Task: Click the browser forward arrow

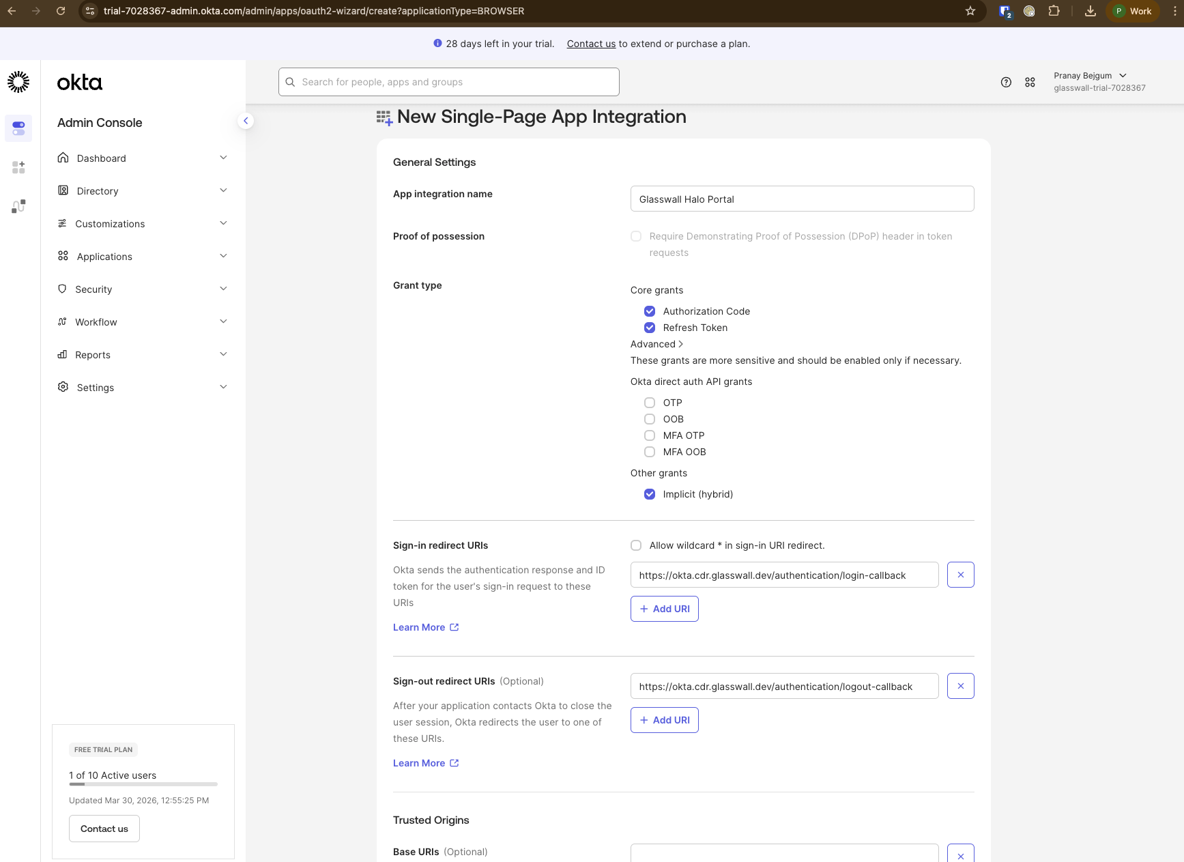Action: (36, 11)
